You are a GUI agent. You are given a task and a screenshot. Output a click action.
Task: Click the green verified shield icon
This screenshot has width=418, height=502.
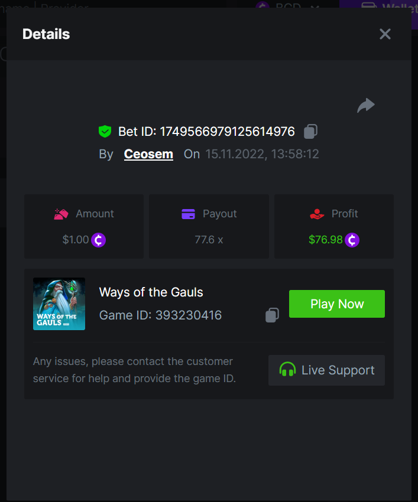(x=105, y=132)
